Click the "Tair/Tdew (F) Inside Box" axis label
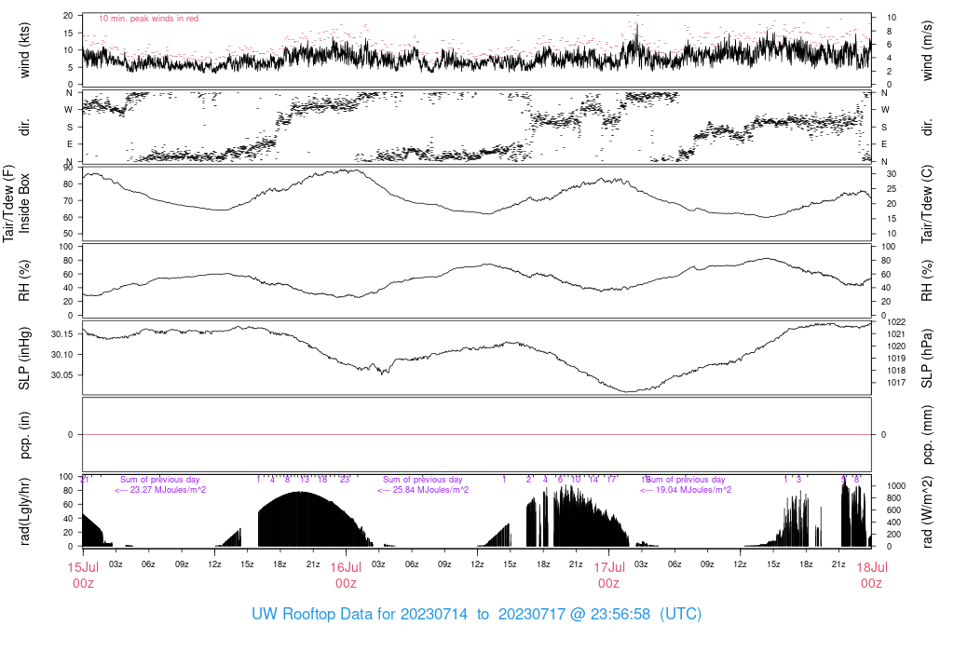The height and width of the screenshot is (652, 954). click(x=17, y=203)
